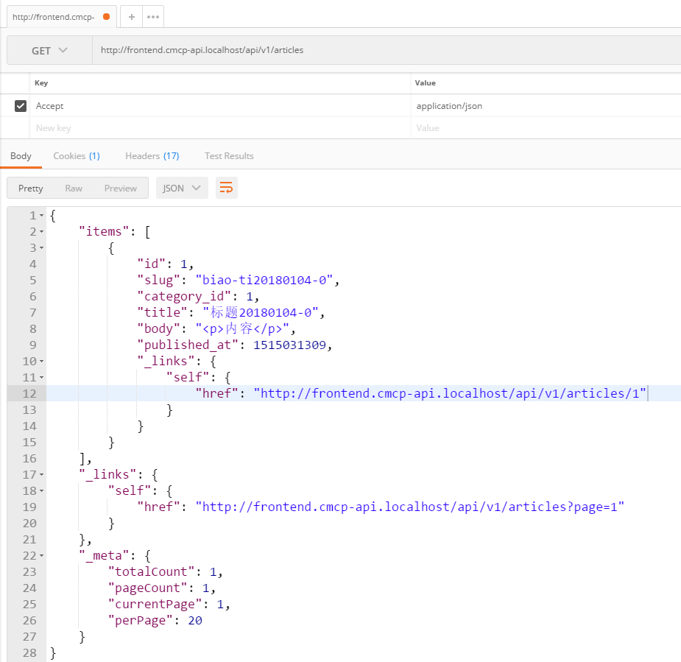Collapse the root object at line 1

[x=42, y=216]
